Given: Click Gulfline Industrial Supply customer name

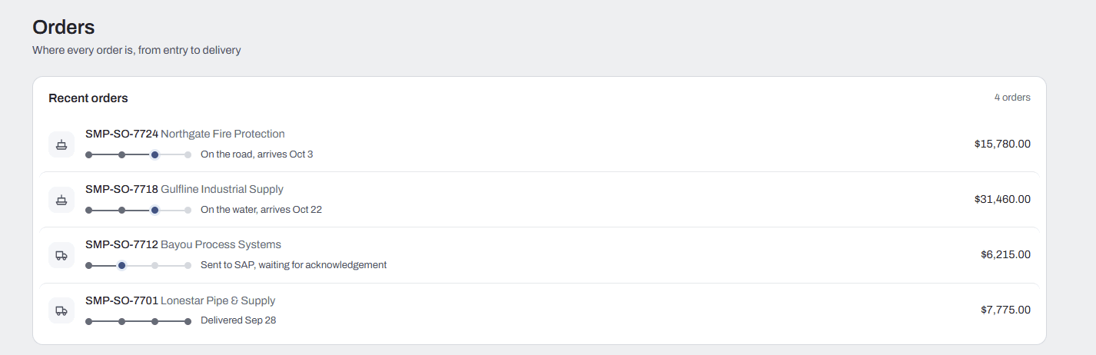Looking at the screenshot, I should (222, 189).
